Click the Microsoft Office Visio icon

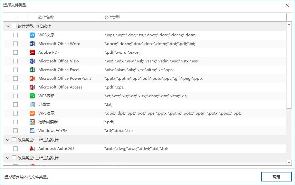click(x=32, y=61)
